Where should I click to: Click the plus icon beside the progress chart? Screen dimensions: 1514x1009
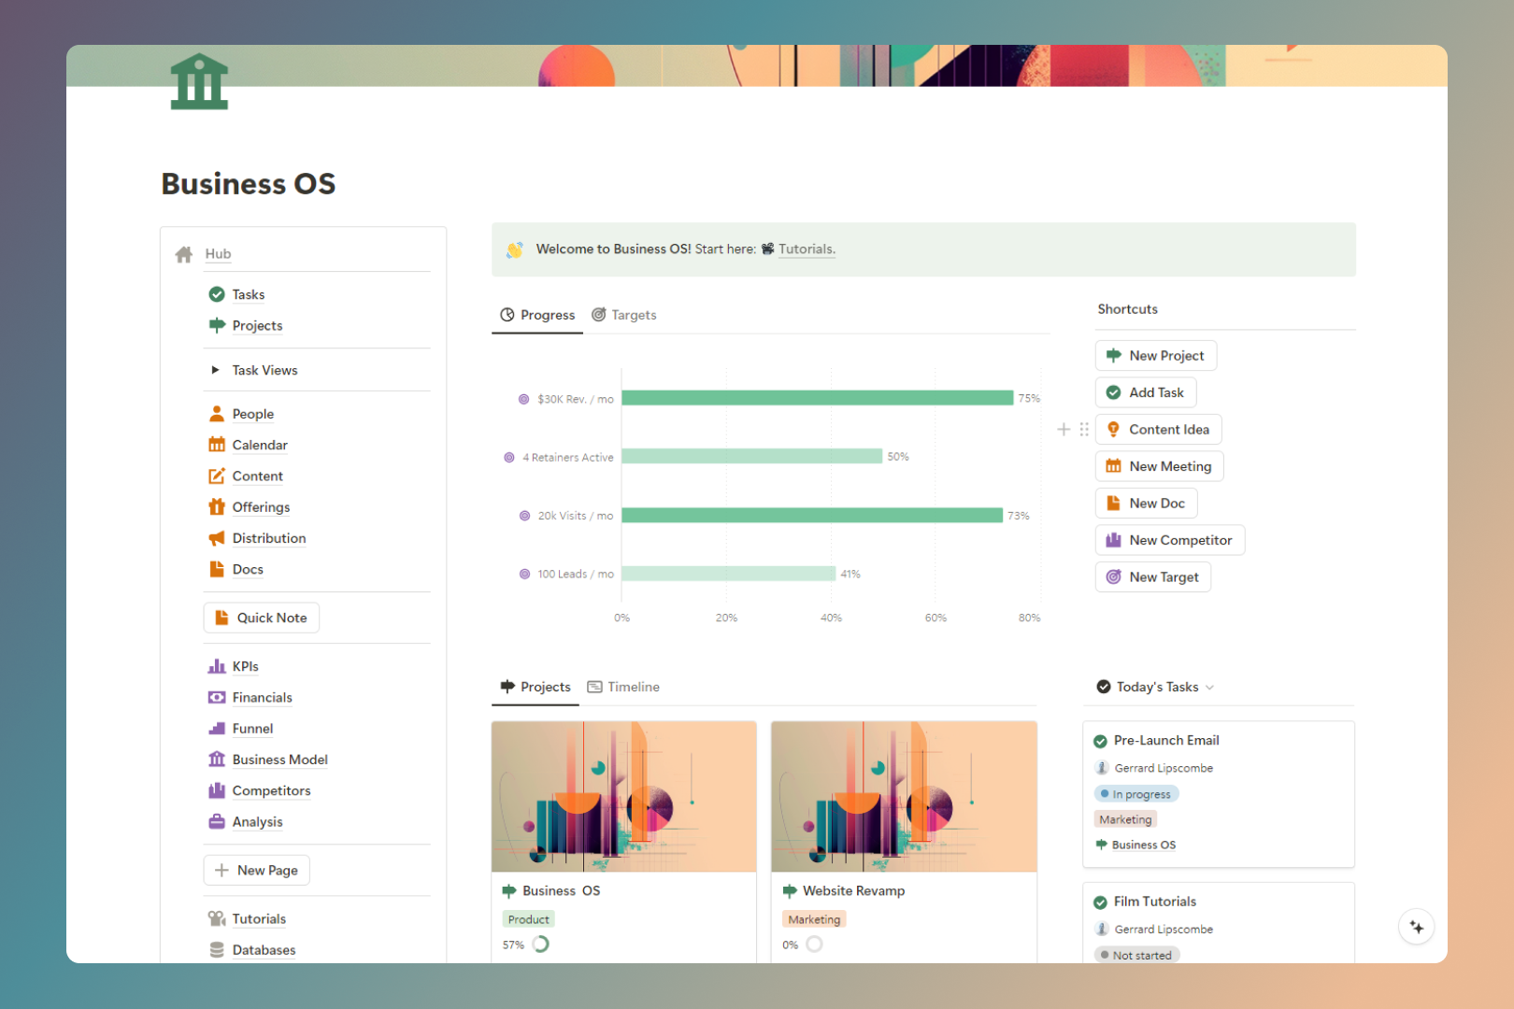click(1064, 429)
